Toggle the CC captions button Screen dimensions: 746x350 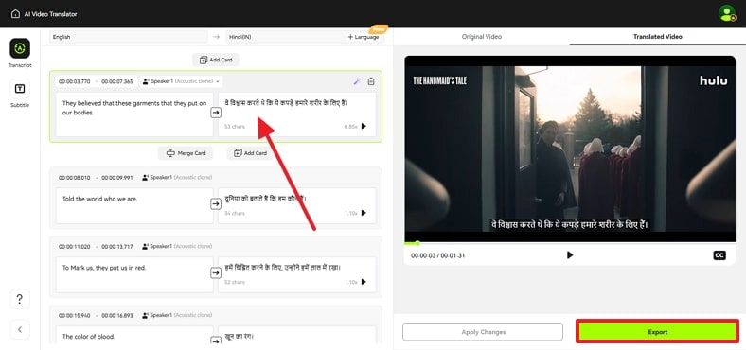tap(719, 255)
